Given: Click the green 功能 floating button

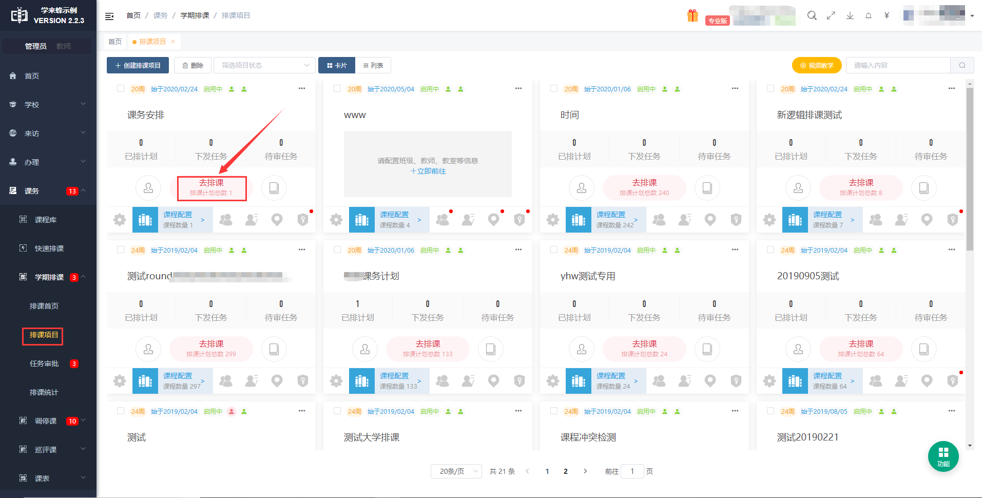Looking at the screenshot, I should (x=943, y=456).
